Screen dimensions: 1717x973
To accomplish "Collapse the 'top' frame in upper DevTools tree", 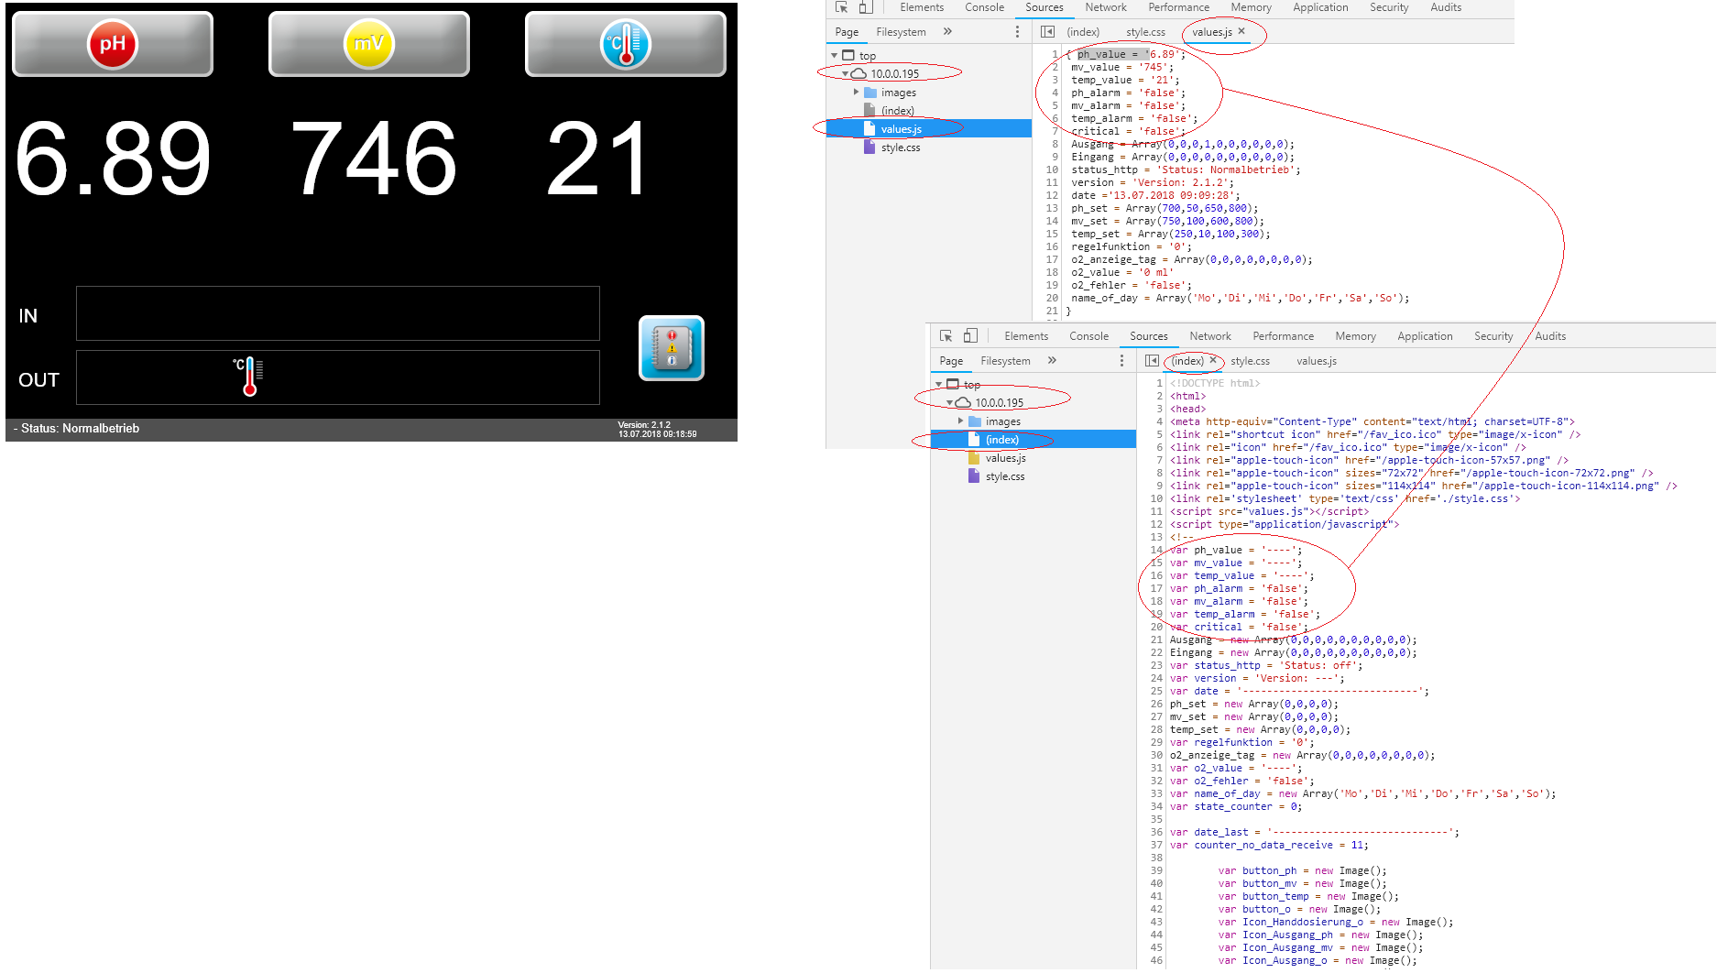I will coord(834,56).
